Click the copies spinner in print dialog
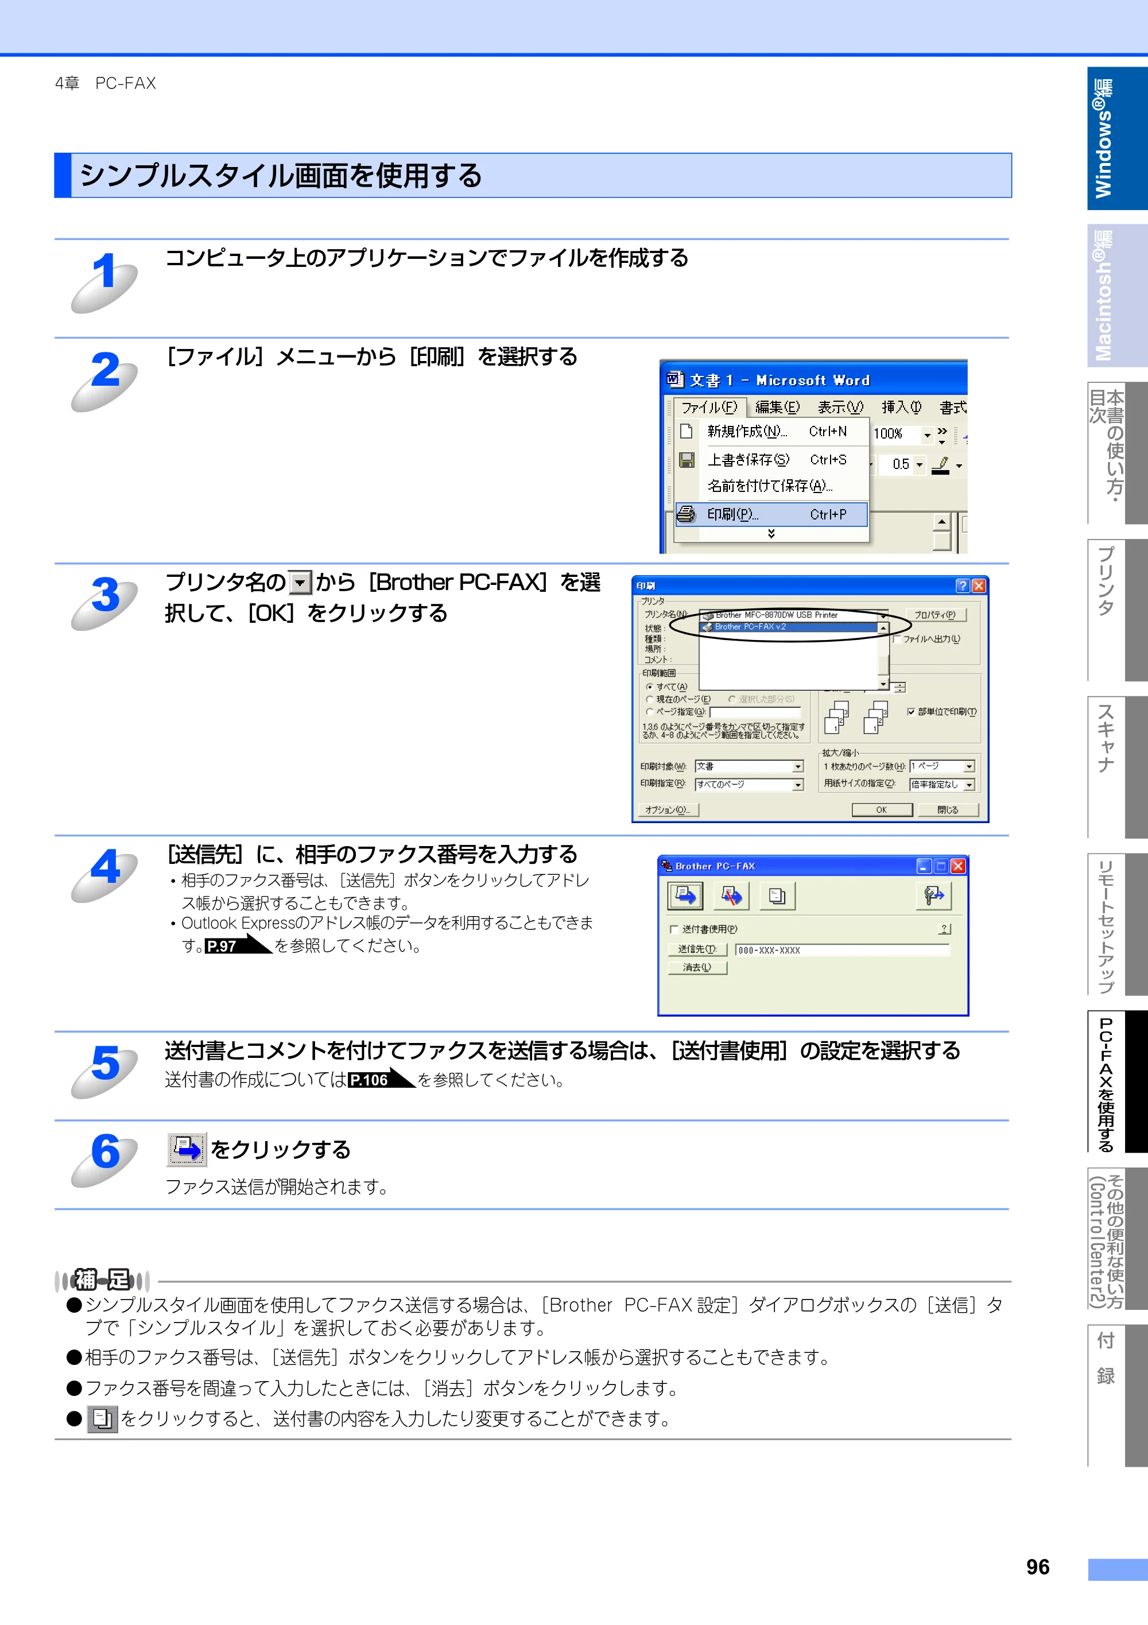1148x1625 pixels. coord(899,687)
